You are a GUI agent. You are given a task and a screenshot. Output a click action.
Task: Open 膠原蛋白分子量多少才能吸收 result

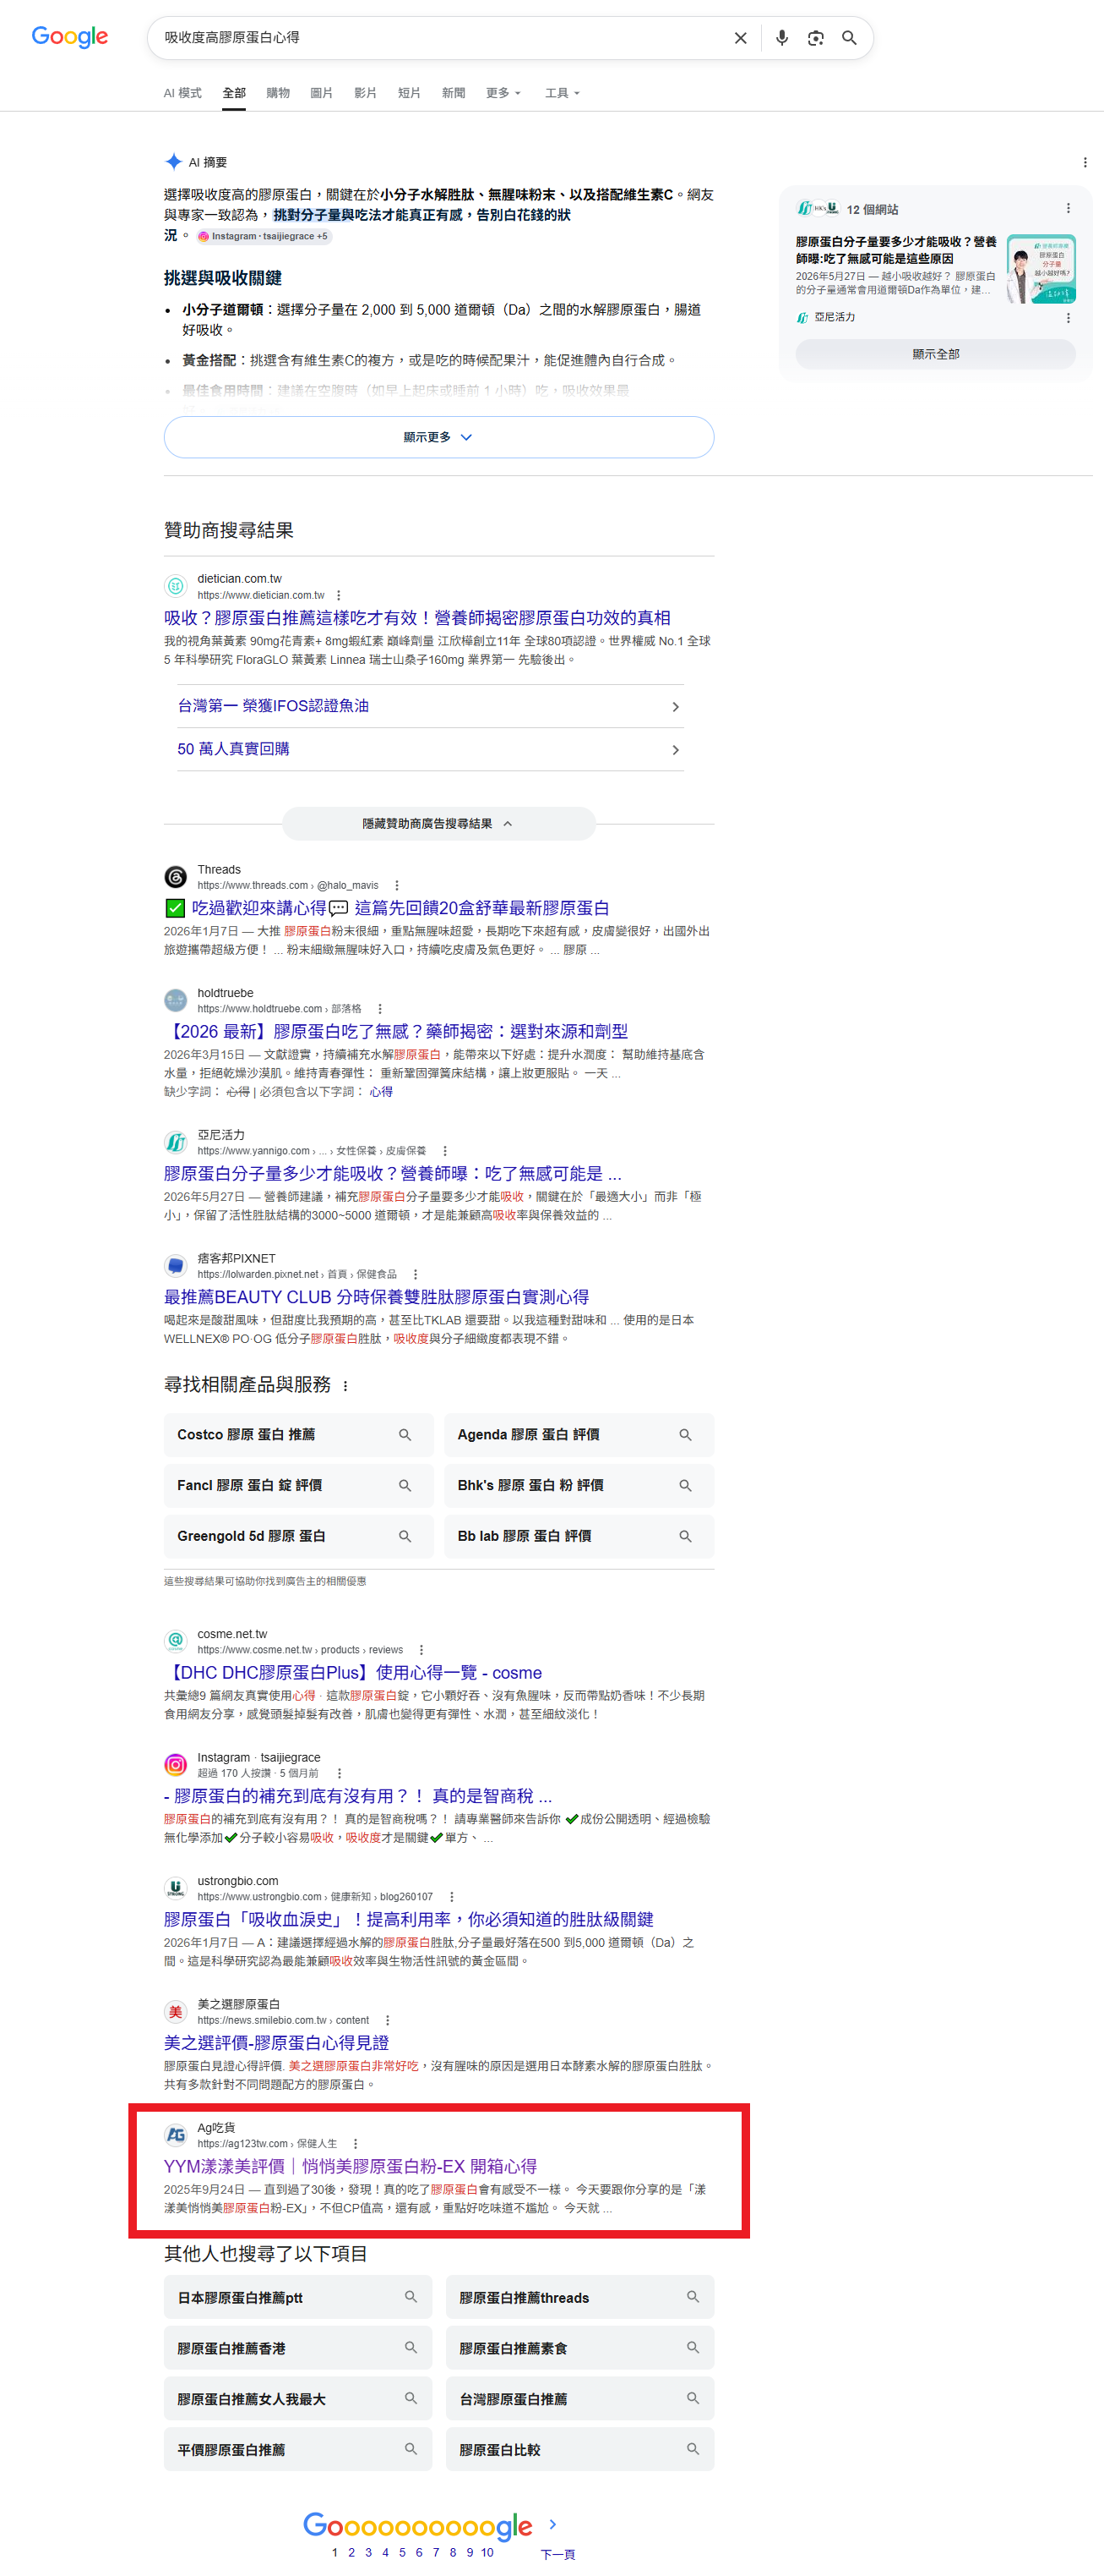[393, 1174]
